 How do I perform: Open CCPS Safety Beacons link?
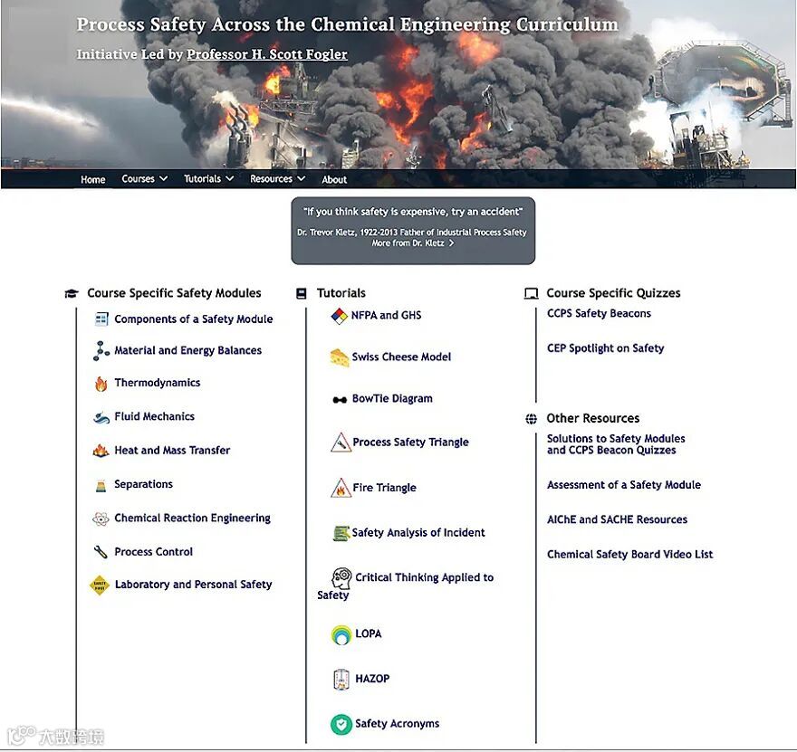[x=599, y=313]
